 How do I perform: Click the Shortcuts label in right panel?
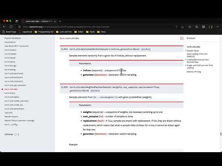tap(191, 38)
